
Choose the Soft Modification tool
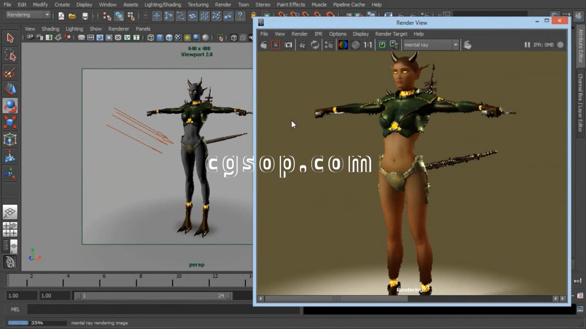pos(10,156)
